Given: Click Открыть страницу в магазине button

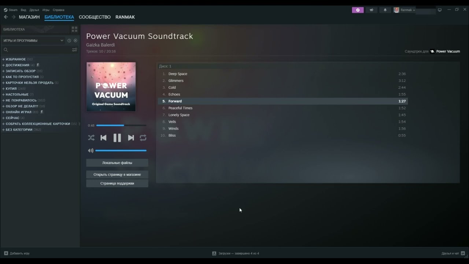Looking at the screenshot, I should pos(117,175).
